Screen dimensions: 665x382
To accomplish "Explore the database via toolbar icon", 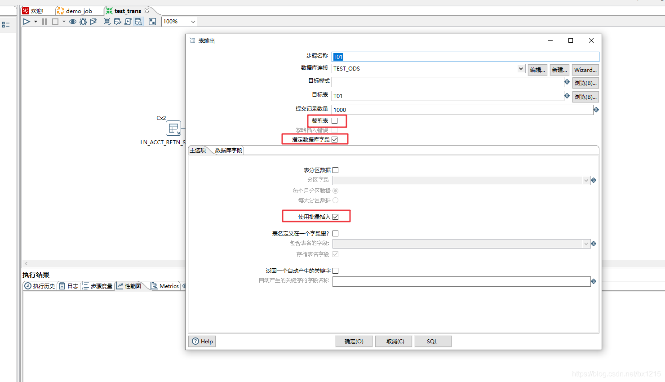I will tap(138, 22).
